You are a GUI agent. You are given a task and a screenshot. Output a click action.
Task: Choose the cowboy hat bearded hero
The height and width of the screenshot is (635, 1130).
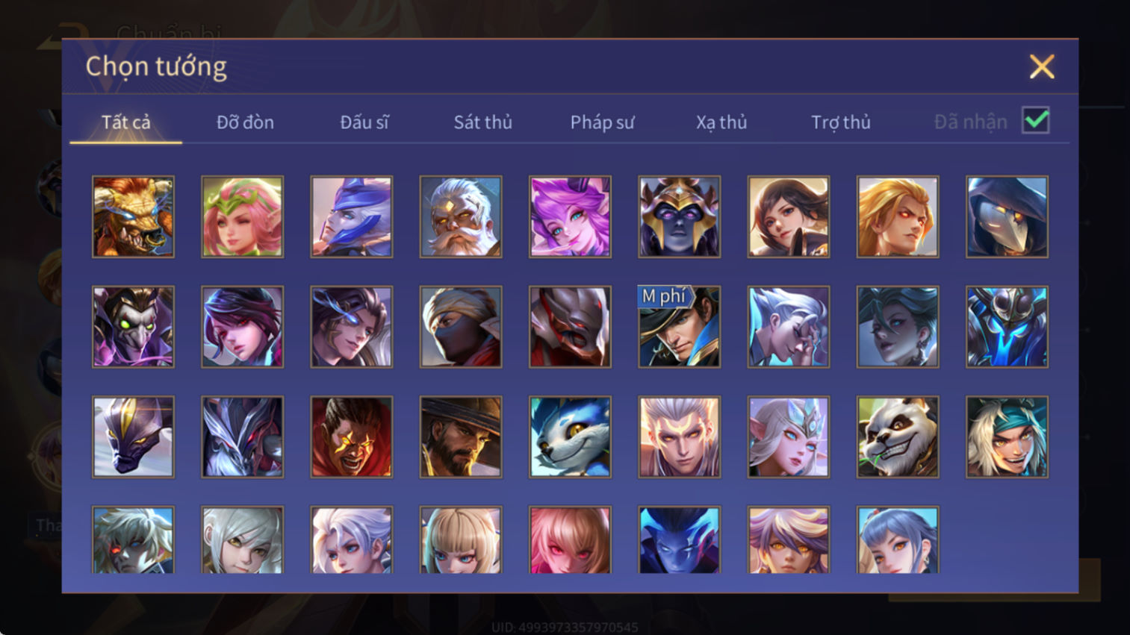[x=461, y=437]
